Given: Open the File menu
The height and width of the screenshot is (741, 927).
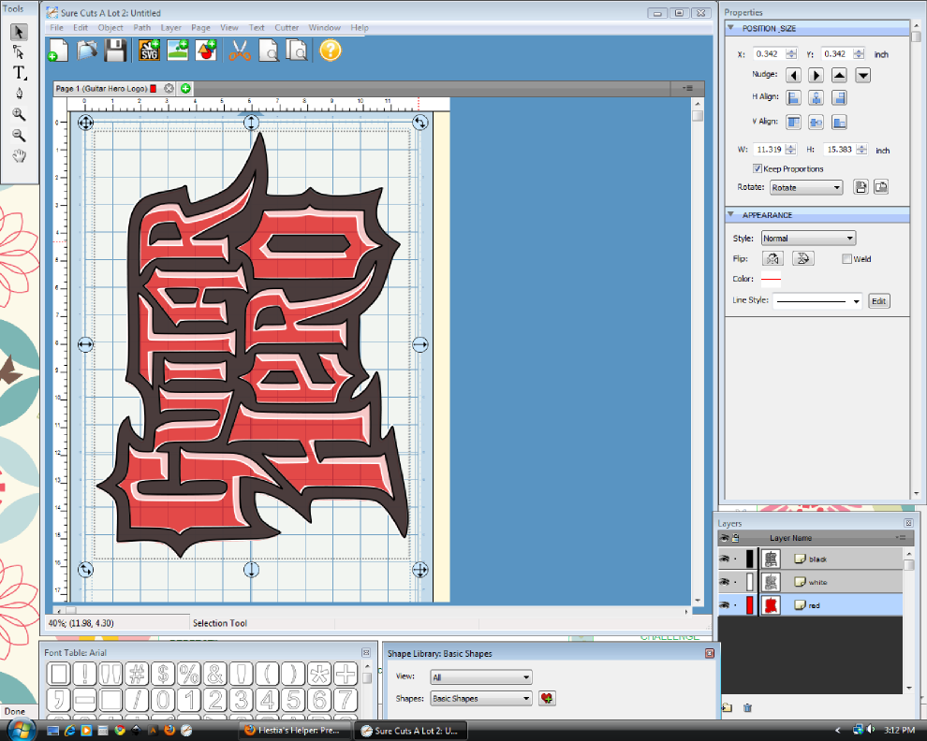Looking at the screenshot, I should [x=57, y=28].
